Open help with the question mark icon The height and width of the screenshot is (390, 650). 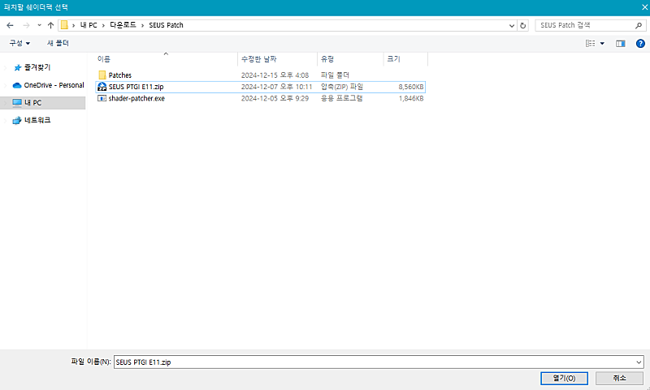pyautogui.click(x=640, y=44)
